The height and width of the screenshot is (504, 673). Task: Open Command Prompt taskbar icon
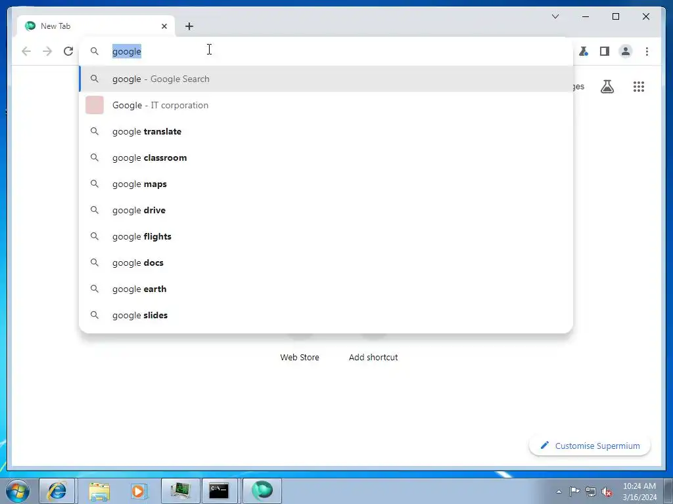tap(219, 491)
